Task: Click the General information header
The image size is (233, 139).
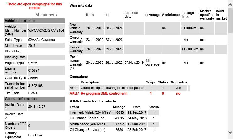Action: pos(35,99)
